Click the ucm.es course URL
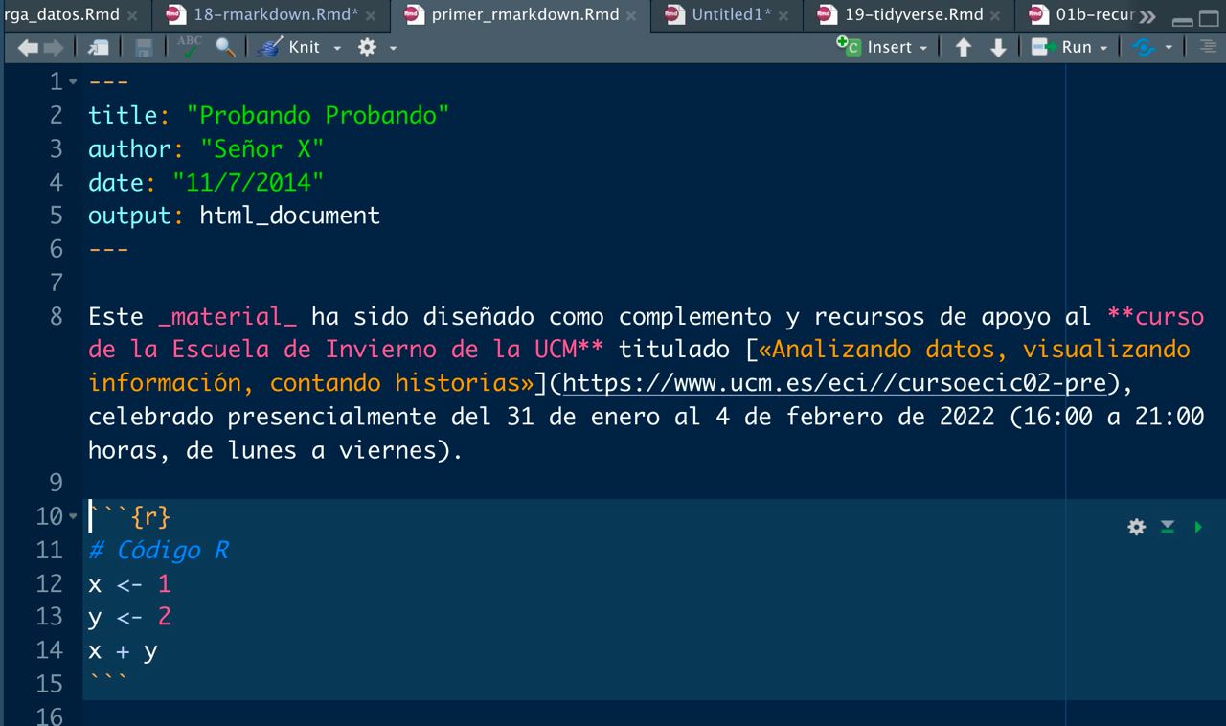Viewport: 1226px width, 726px height. coord(835,383)
